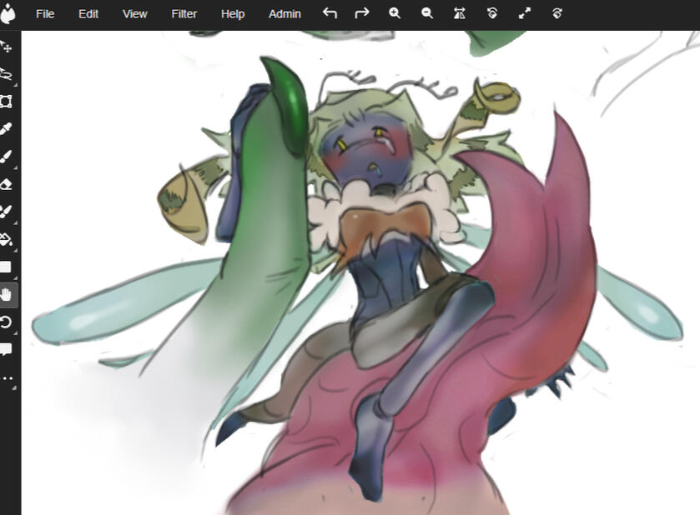Switch to the Eraser tool
Viewport: 700px width, 515px height.
click(x=6, y=184)
